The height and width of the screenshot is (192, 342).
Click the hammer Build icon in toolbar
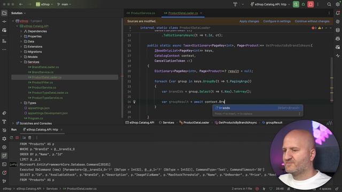[235, 4]
